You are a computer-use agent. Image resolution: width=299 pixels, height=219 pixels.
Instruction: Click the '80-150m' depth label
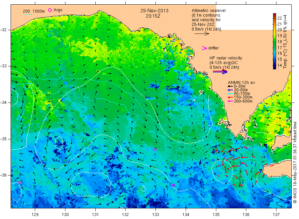(242, 94)
